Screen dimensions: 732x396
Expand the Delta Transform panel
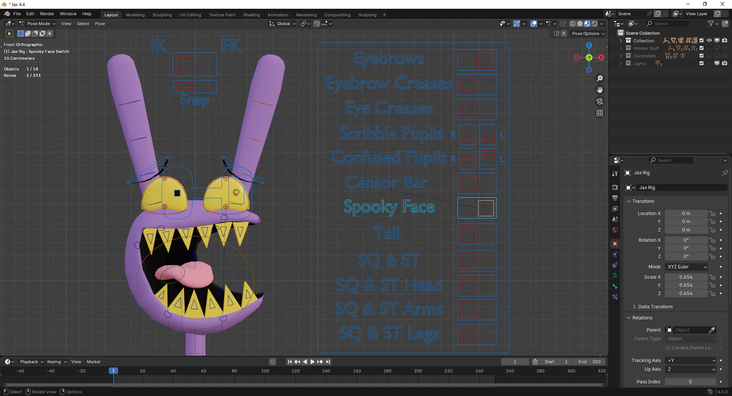coord(655,307)
